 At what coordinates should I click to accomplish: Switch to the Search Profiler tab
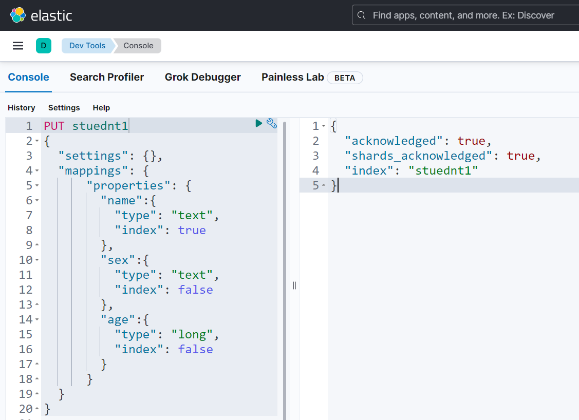pos(107,77)
